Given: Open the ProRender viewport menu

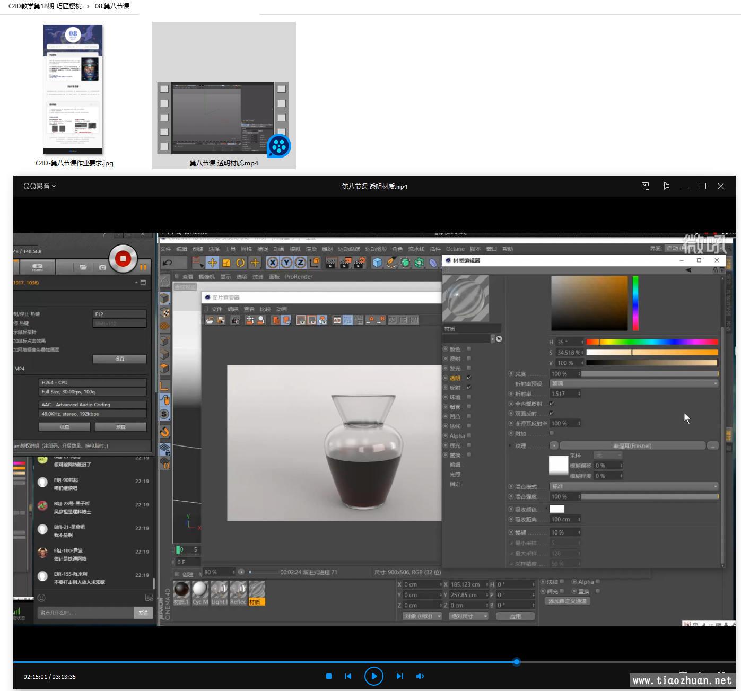Looking at the screenshot, I should pyautogui.click(x=299, y=277).
